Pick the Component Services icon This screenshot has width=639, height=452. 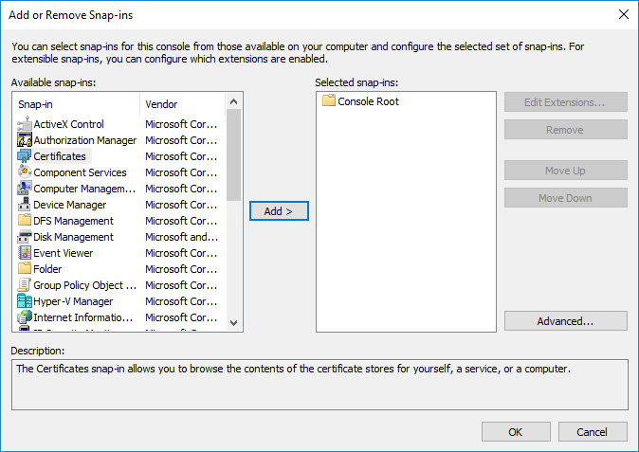click(25, 172)
